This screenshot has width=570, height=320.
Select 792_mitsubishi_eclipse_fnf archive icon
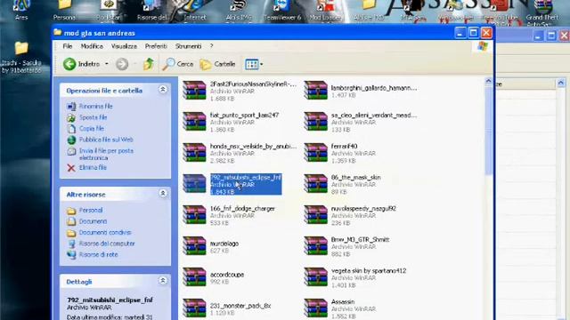tap(194, 184)
